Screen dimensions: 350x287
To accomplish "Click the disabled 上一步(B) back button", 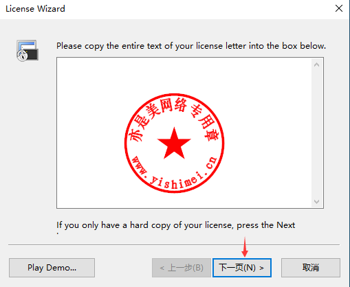I will click(x=182, y=268).
